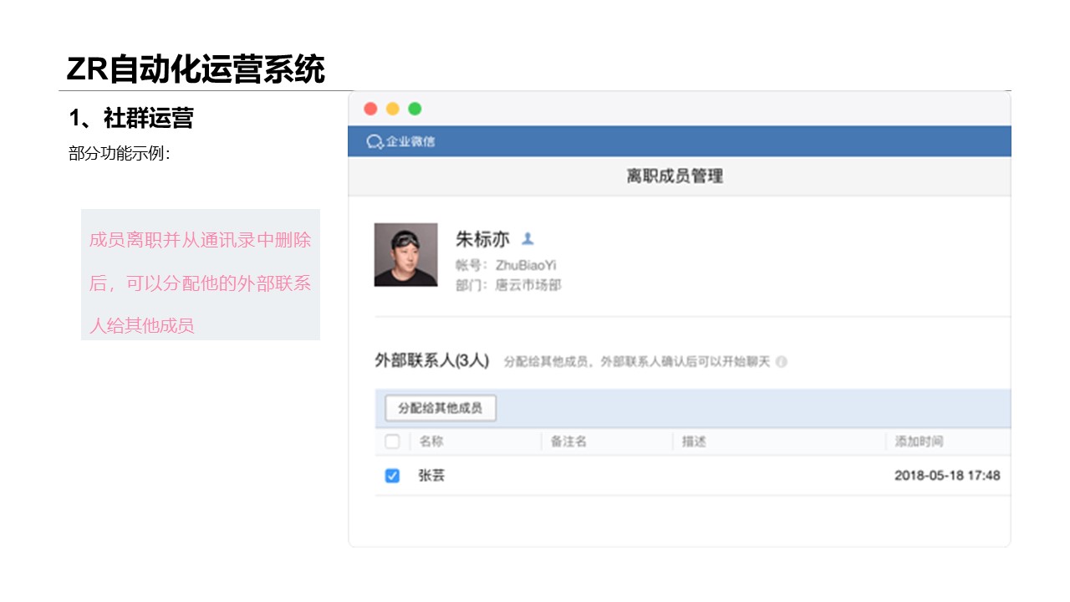
Task: Select the contact name 张芸
Action: 431,476
